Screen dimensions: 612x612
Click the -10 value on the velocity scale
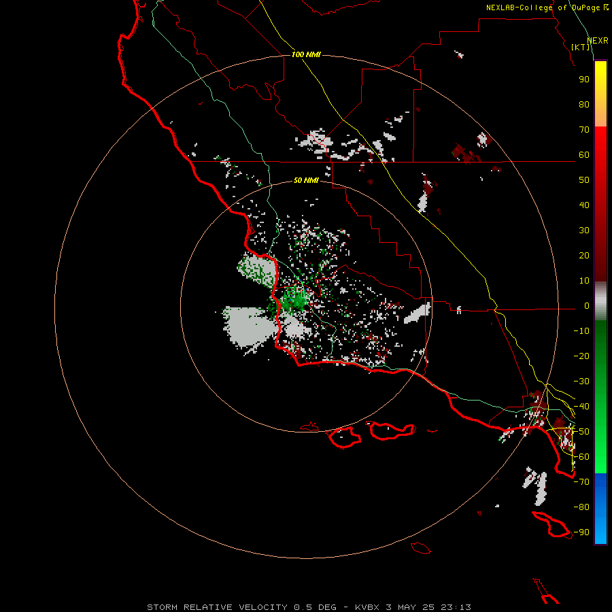[x=581, y=331]
